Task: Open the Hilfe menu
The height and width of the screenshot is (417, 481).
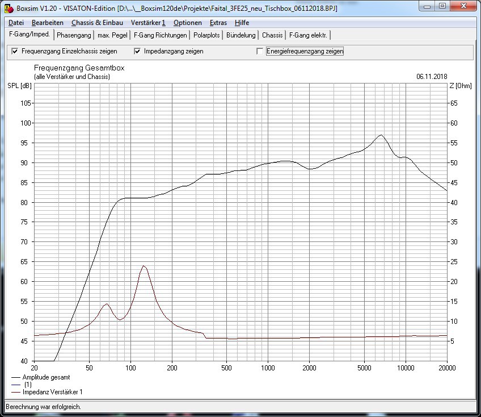Action: pos(242,23)
